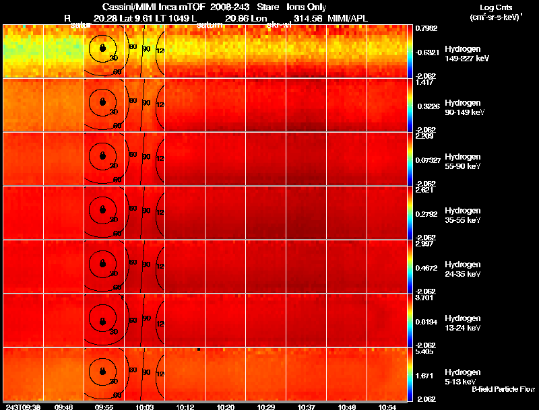The image size is (539, 410).
Task: Click the L-shell value '20.86'
Action: 237,18
